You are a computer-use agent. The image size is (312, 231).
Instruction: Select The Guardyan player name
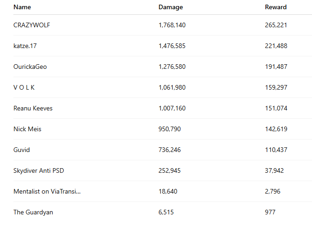(x=33, y=212)
